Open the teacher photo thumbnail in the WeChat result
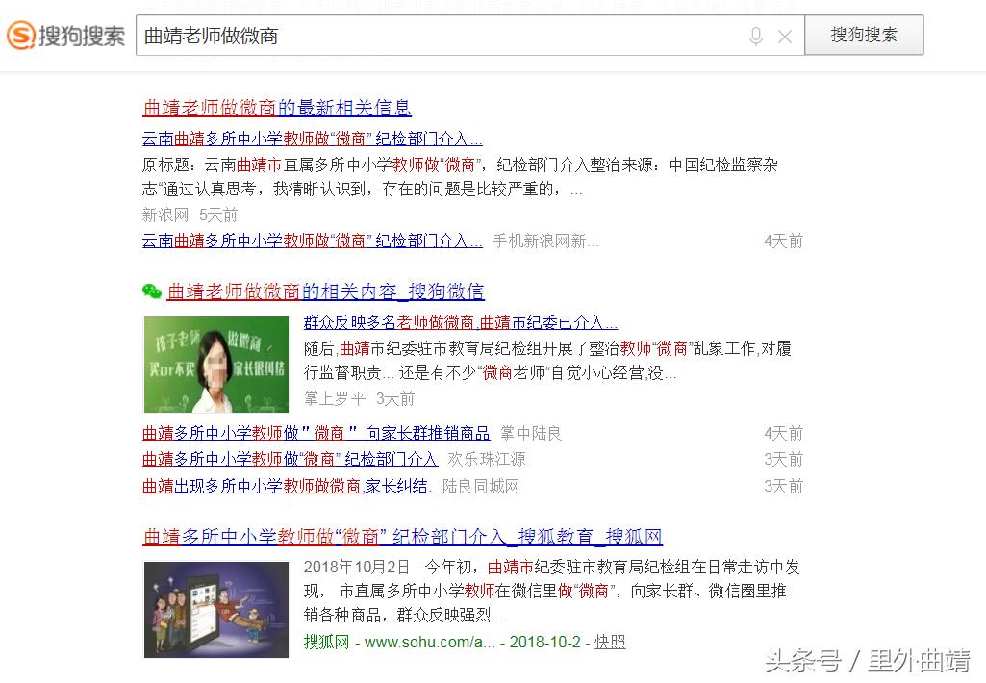This screenshot has width=986, height=683. [x=215, y=364]
